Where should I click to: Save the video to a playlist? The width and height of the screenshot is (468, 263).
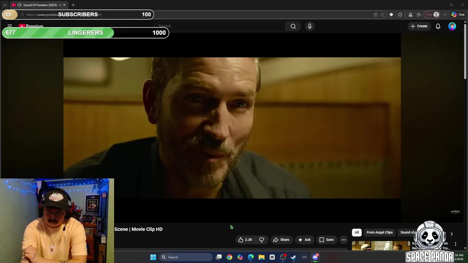(326, 240)
